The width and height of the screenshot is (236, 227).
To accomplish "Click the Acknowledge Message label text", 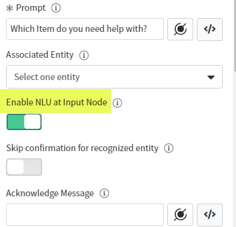I will (x=50, y=193).
